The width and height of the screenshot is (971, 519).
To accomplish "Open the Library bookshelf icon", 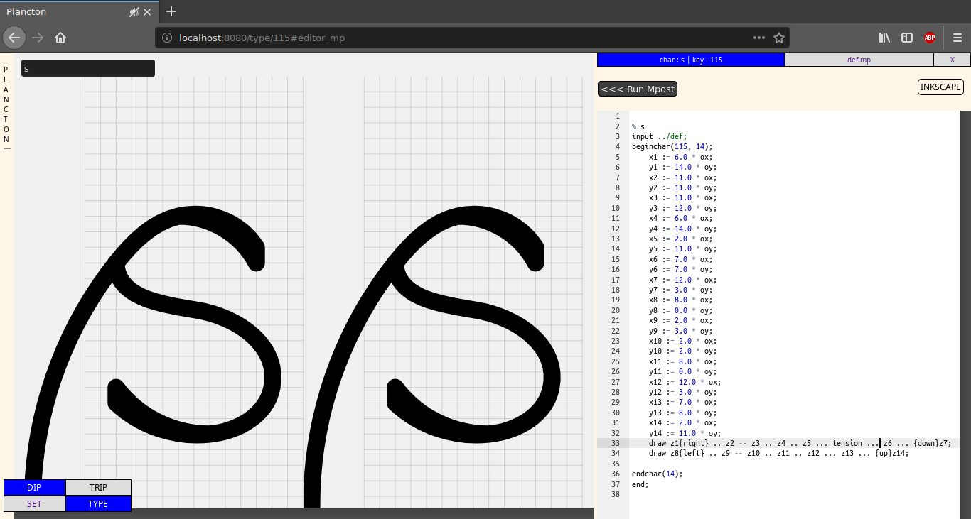I will 884,38.
